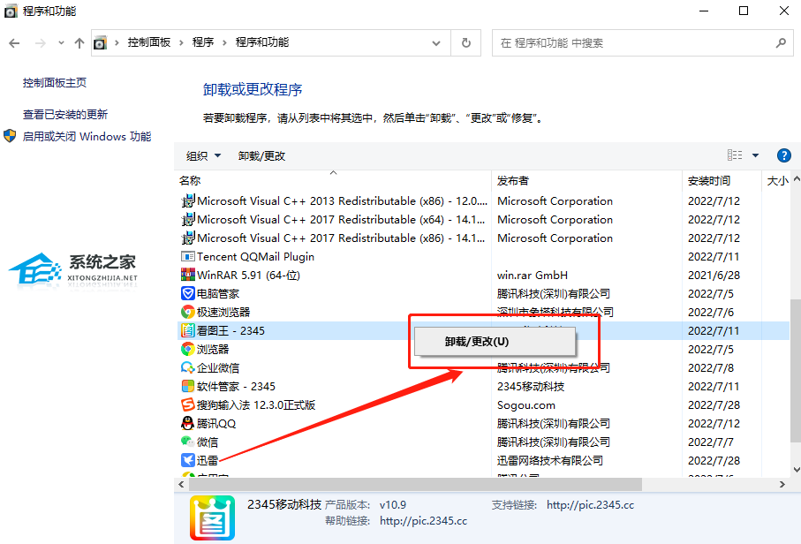
Task: Choose 卸载/更改(U) from the context menu
Action: 495,341
